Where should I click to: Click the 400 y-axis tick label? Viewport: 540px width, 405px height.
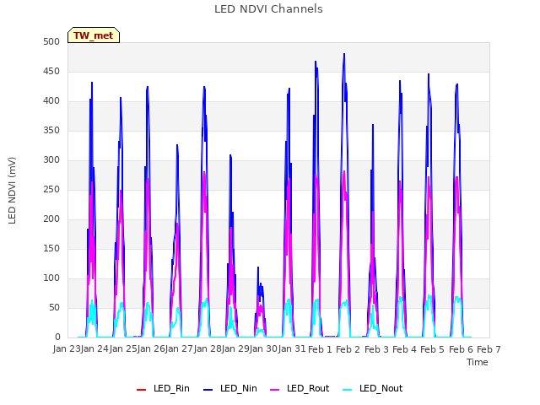coord(51,101)
